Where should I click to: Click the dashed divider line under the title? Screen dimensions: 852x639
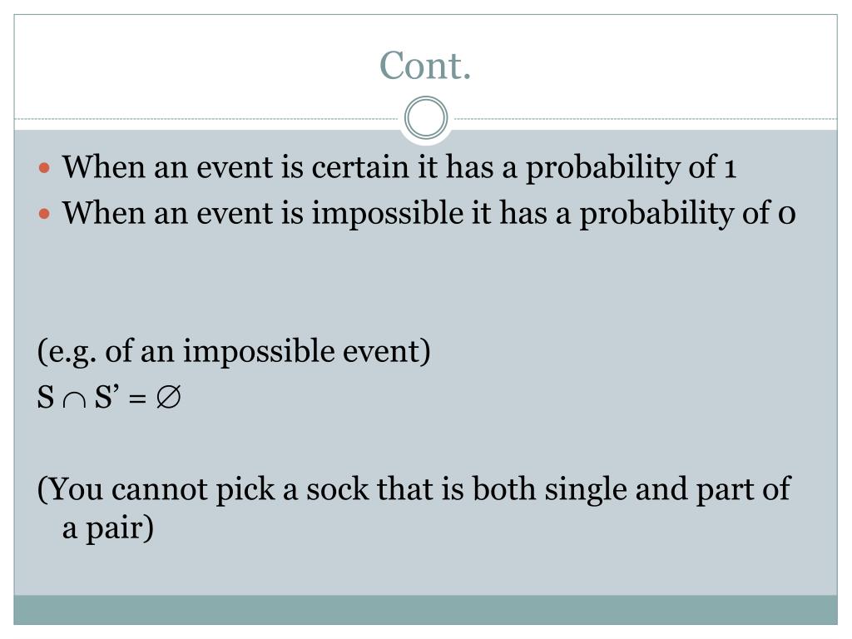pyautogui.click(x=206, y=118)
